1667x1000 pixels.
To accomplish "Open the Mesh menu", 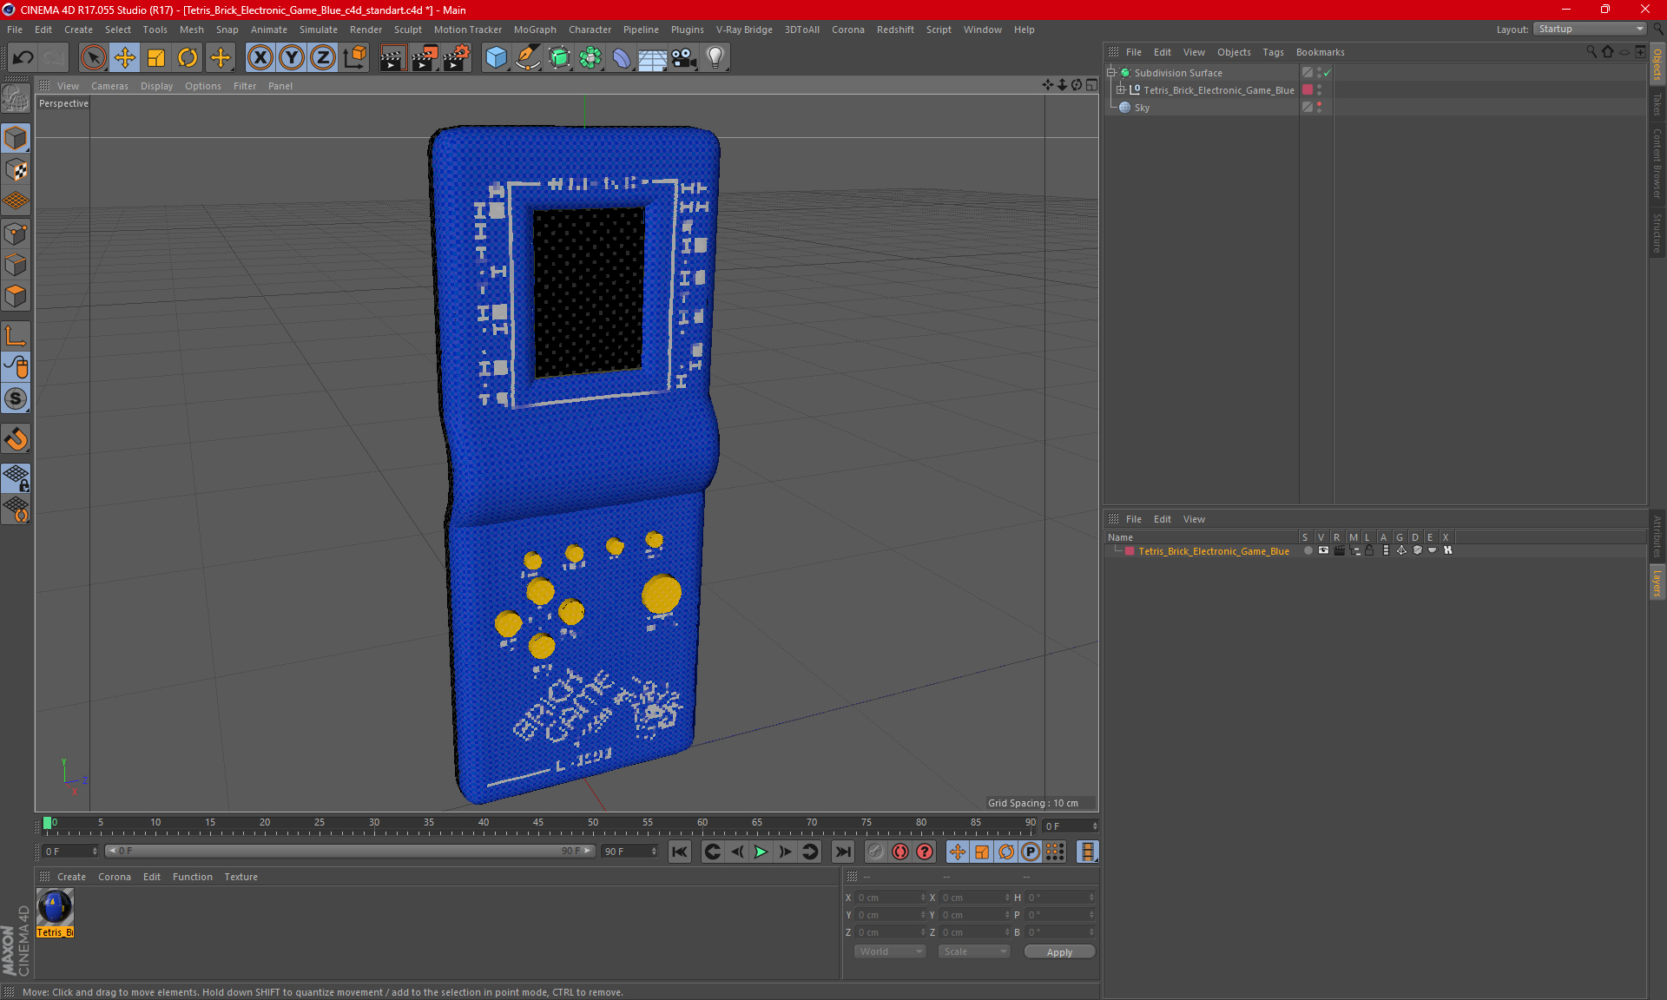I will (191, 30).
